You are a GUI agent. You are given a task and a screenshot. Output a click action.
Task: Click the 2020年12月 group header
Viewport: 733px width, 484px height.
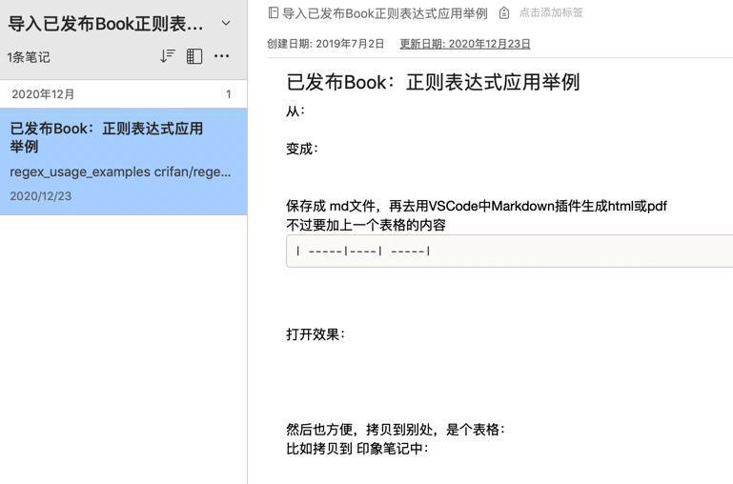tap(123, 94)
